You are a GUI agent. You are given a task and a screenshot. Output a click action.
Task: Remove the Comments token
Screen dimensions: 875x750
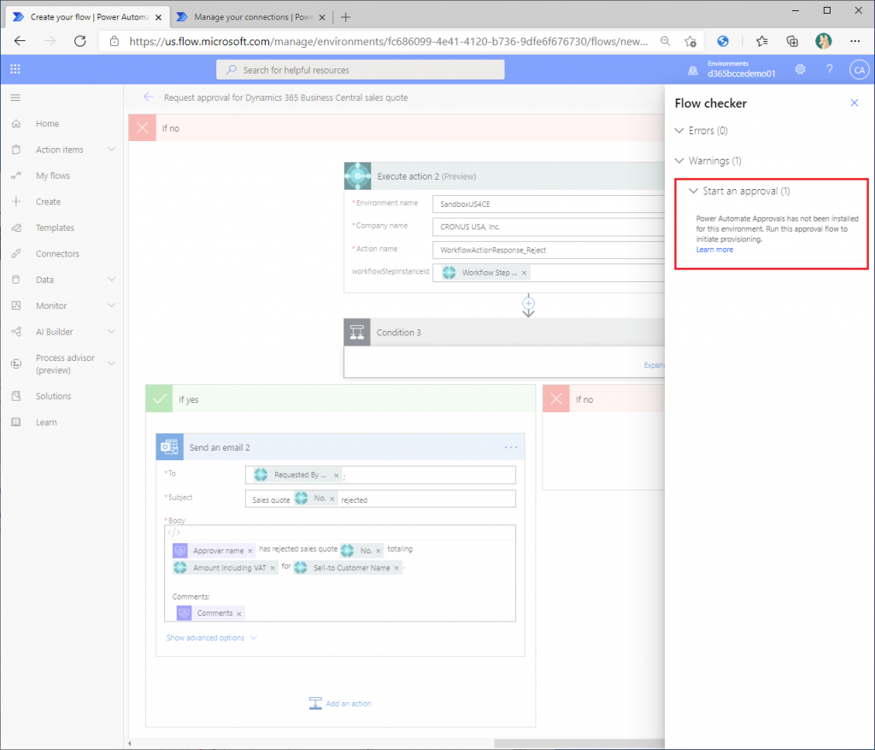(239, 614)
